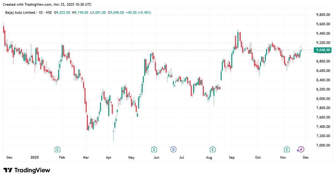Click the 9,800.00 price axis label
This screenshot has height=179, width=336.
click(x=323, y=15)
